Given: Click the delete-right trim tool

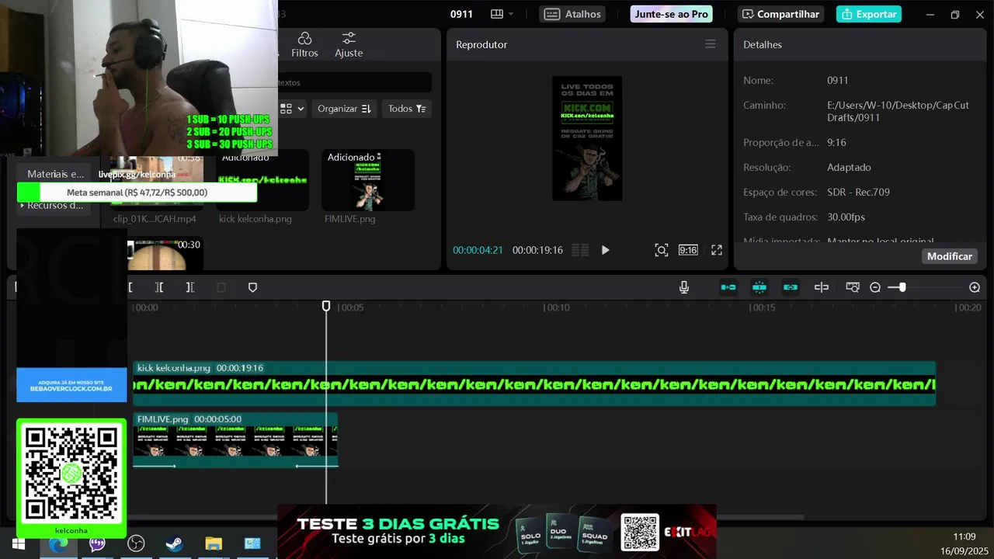Looking at the screenshot, I should pos(189,287).
